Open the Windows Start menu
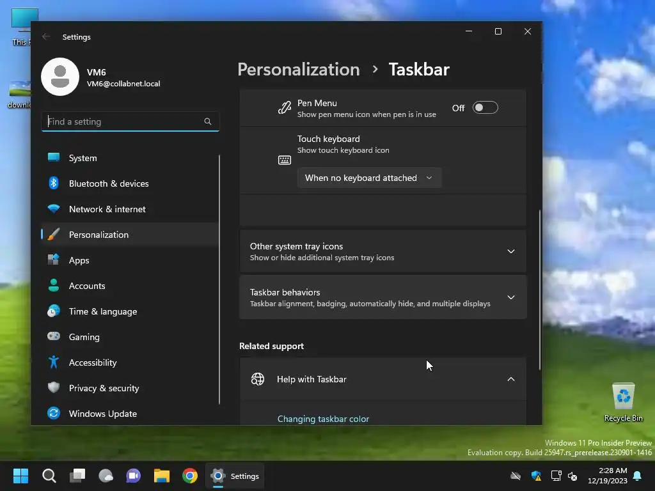Image resolution: width=655 pixels, height=491 pixels. click(x=20, y=476)
